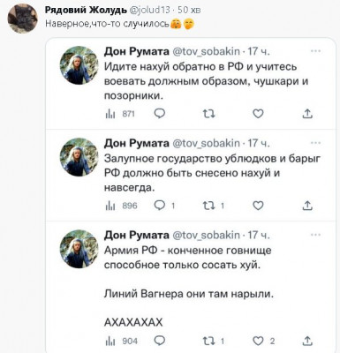This screenshot has height=353, width=340.
Task: Like the tweet ending with АХАХАХАХ
Action: [264, 341]
